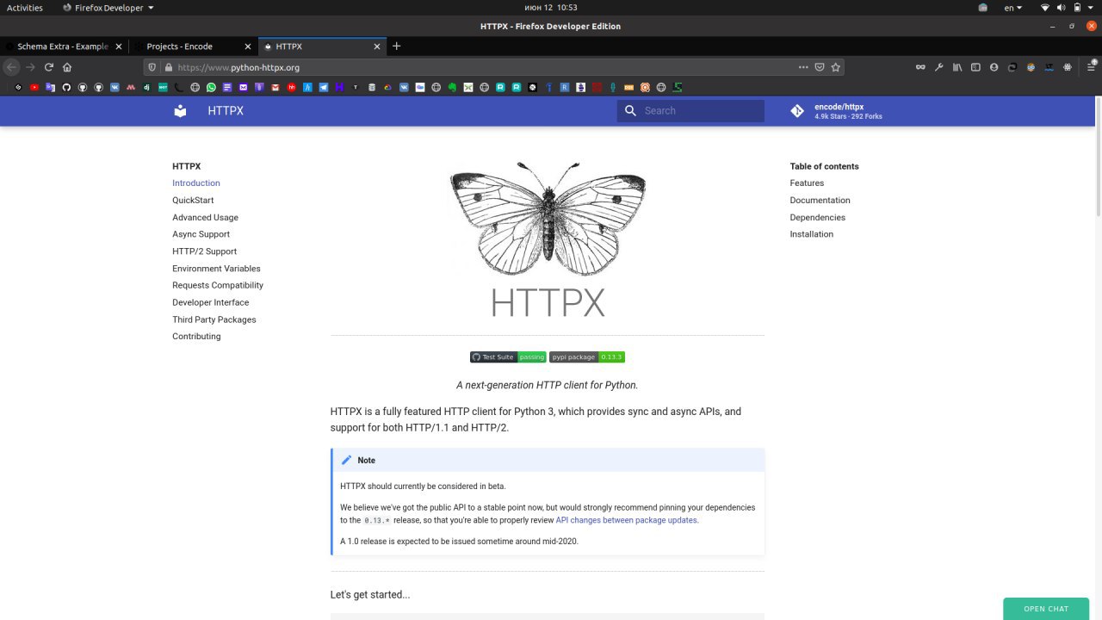The height and width of the screenshot is (620, 1102).
Task: Go to the browser home page icon
Action: click(x=67, y=66)
